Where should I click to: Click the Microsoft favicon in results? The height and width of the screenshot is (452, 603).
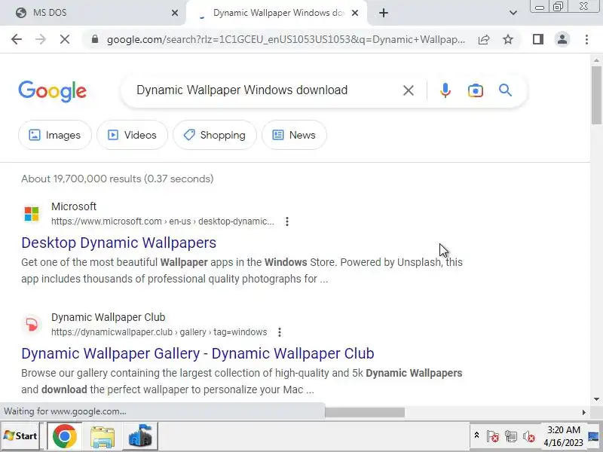click(32, 214)
